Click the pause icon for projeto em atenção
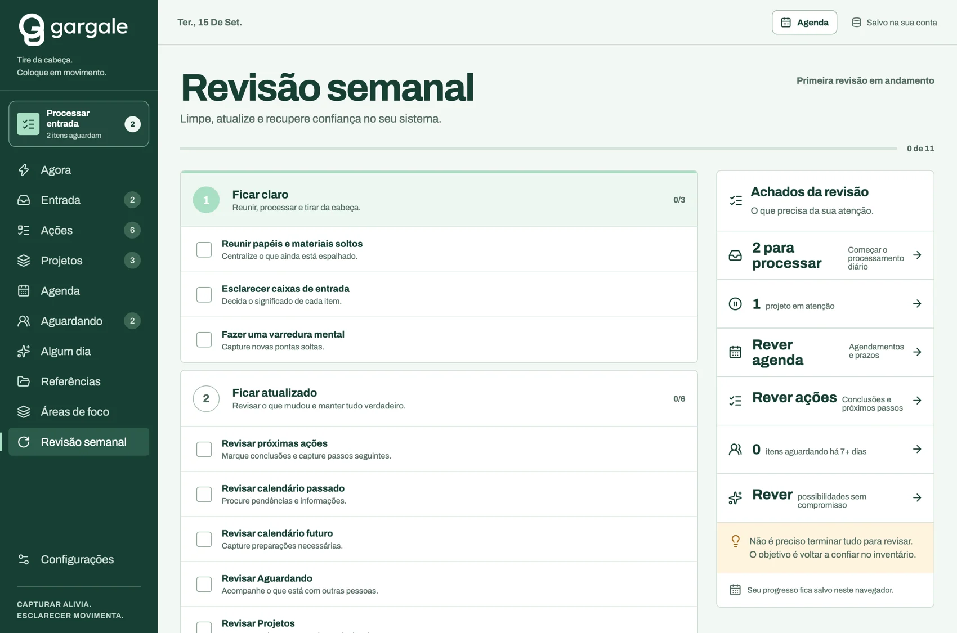 click(x=735, y=304)
